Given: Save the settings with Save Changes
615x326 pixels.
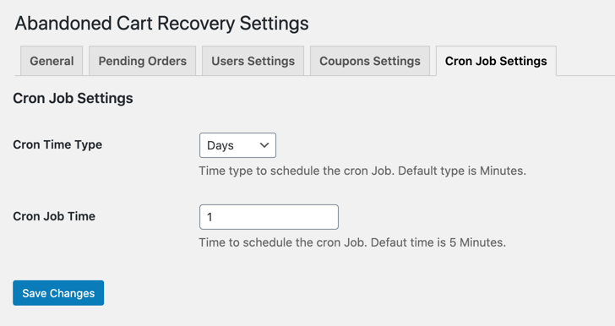Looking at the screenshot, I should coord(58,293).
